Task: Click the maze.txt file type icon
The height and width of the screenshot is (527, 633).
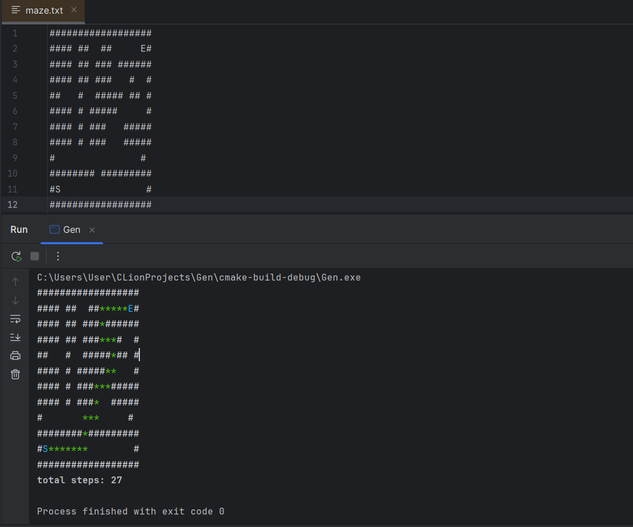Action: click(16, 10)
